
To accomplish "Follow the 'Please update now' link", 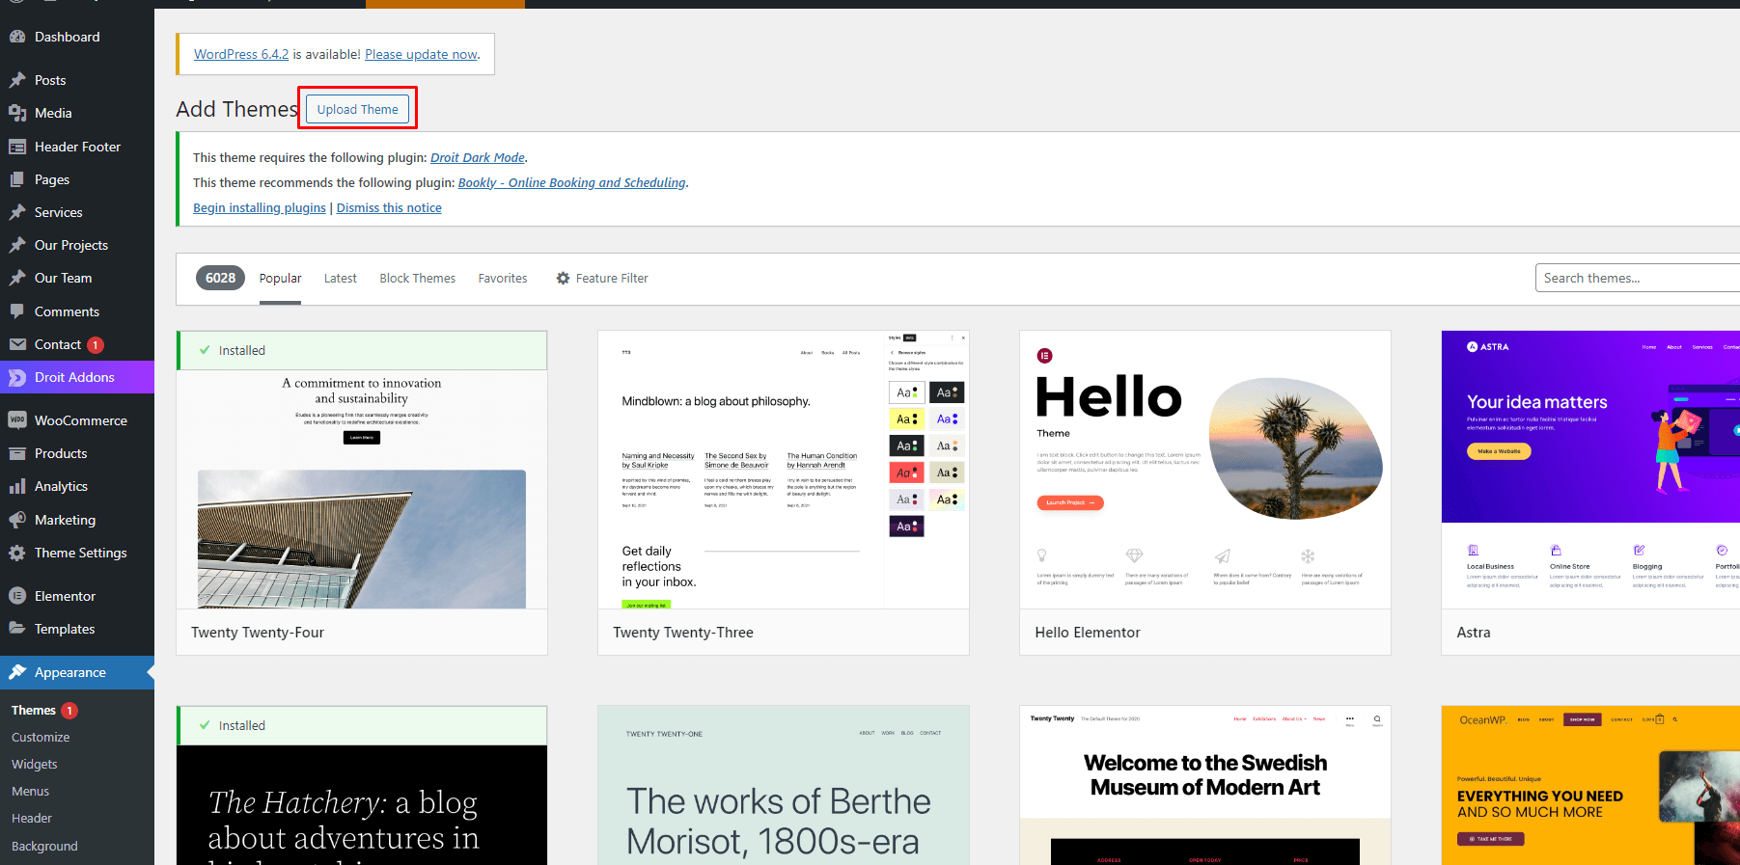I will (421, 55).
